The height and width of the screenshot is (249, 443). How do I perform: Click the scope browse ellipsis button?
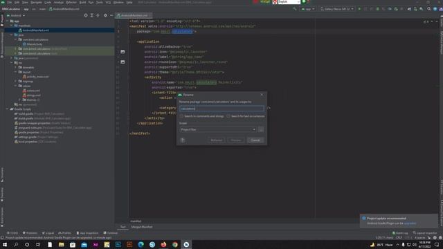tap(261, 129)
